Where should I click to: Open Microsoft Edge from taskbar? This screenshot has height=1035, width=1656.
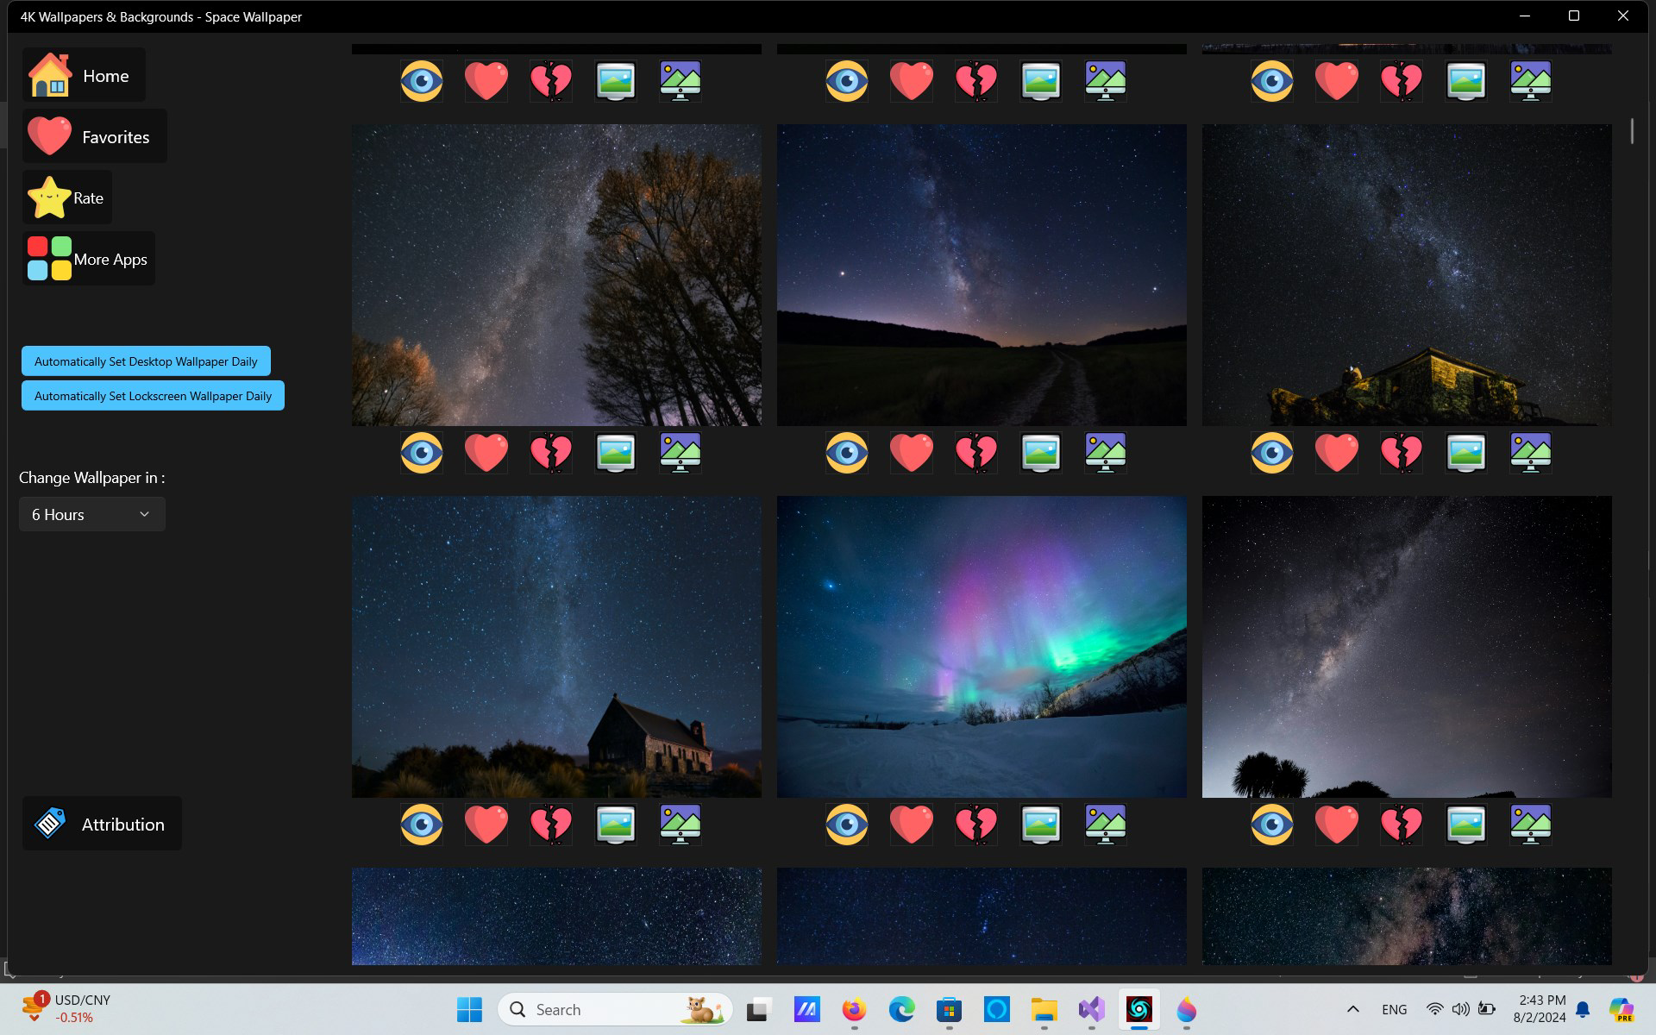pos(901,1009)
